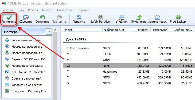Screen dimensions: 195x100
Task: Select the Незанятое unallocated row
Action: [129, 72]
